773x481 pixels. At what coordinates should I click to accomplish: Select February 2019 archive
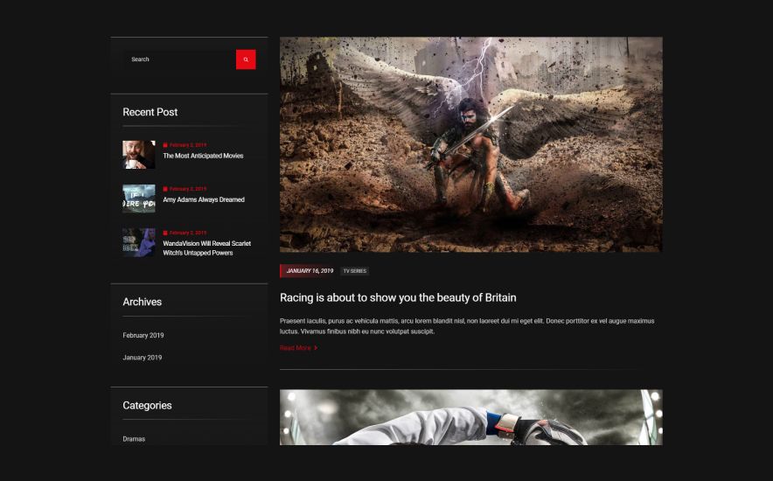pos(143,335)
